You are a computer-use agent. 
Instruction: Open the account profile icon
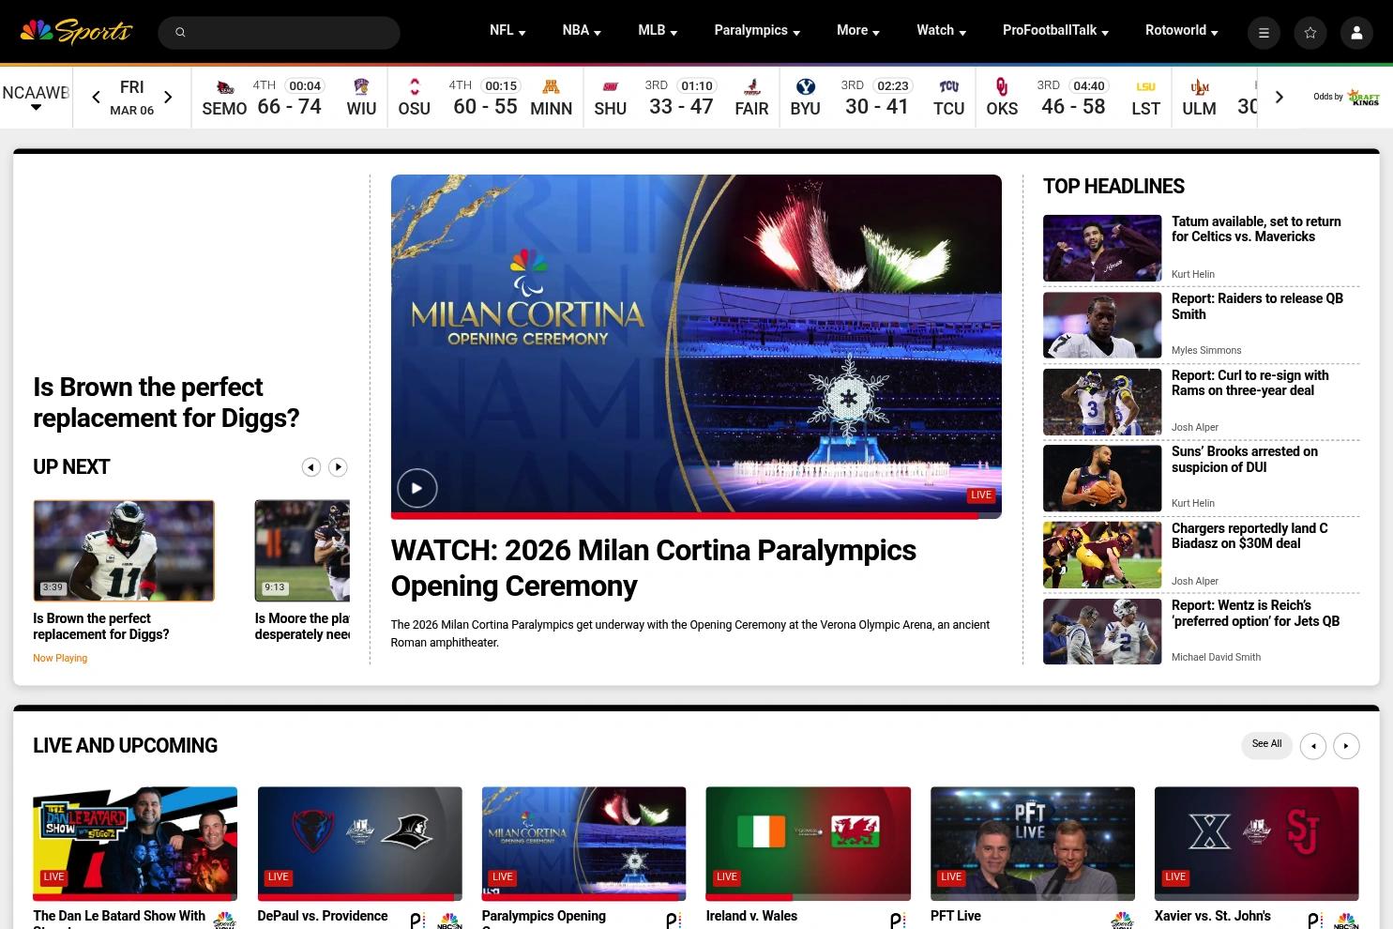click(1356, 33)
